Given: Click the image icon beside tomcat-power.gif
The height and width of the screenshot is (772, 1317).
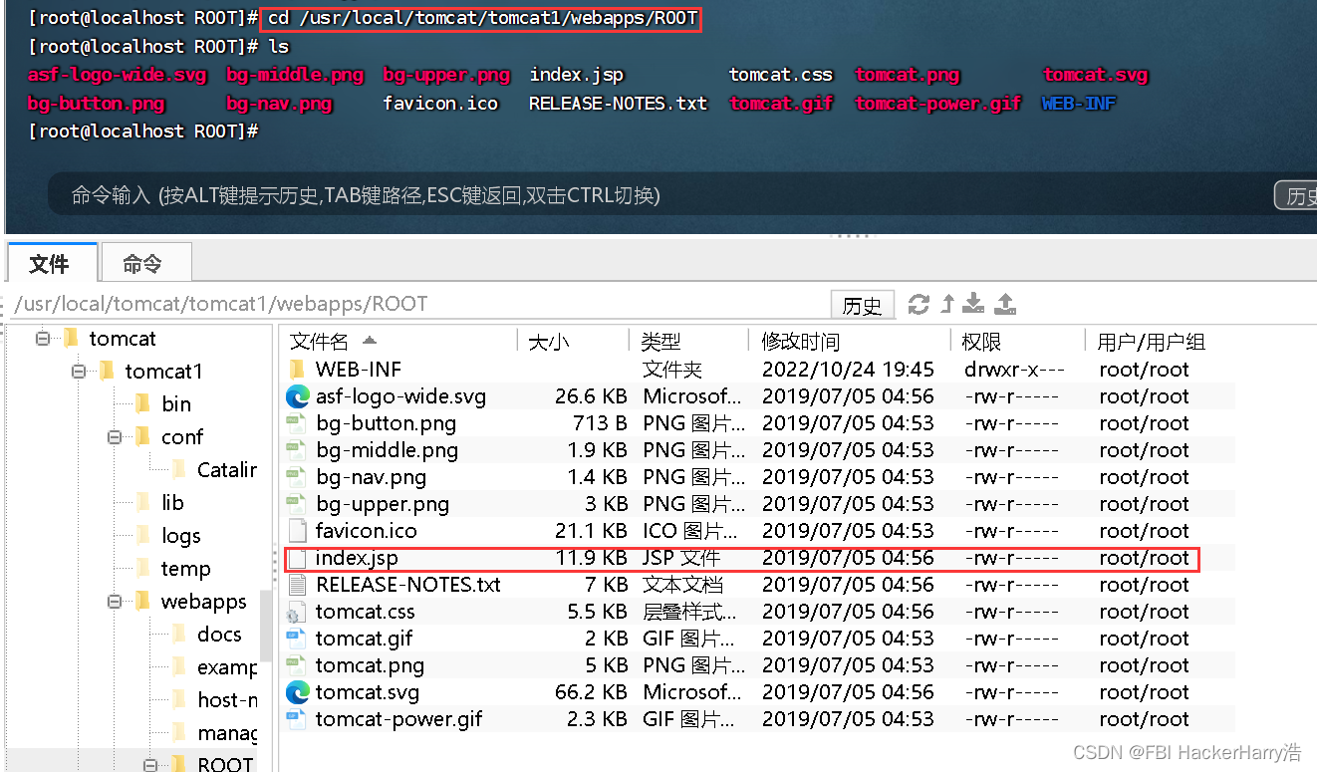Looking at the screenshot, I should 298,719.
